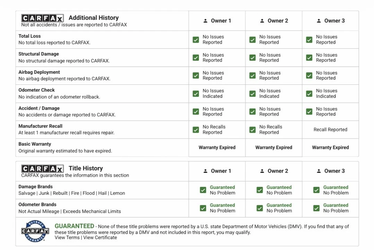374x250 pixels.
Task: Click the Odometer Brands row title
Action: (x=37, y=205)
